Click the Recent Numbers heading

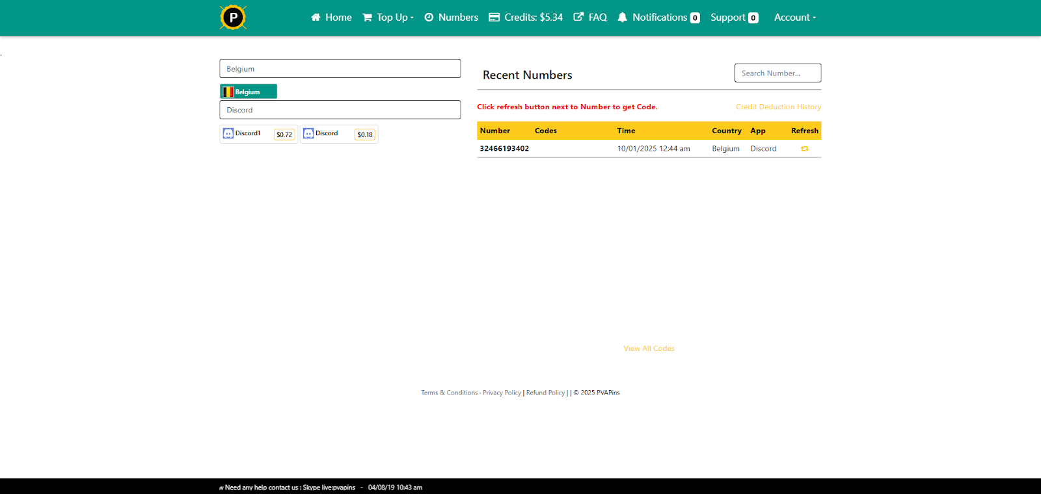click(x=528, y=75)
